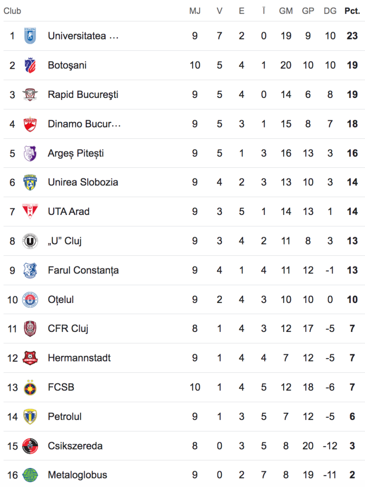Select the UTA Arad triangular logo
Image resolution: width=365 pixels, height=487 pixels.
(x=30, y=212)
